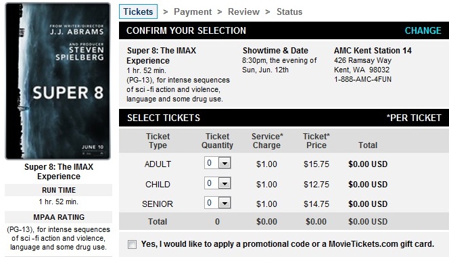
Task: Click the 1-888-AMC-4FUN phone number
Action: pyautogui.click(x=362, y=79)
